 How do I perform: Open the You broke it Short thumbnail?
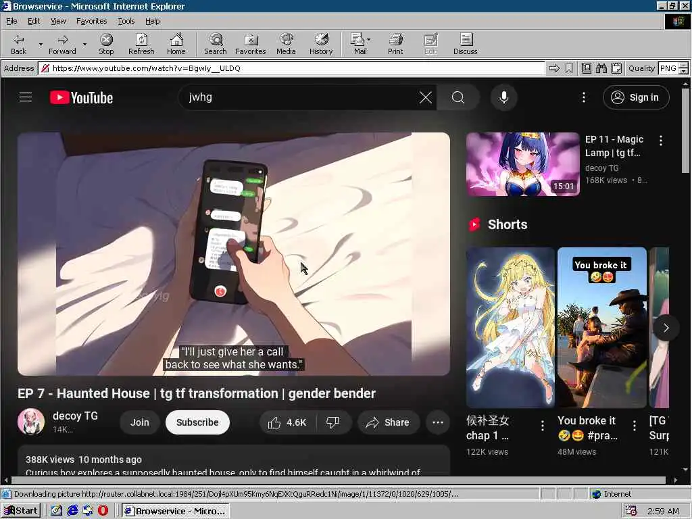(602, 328)
